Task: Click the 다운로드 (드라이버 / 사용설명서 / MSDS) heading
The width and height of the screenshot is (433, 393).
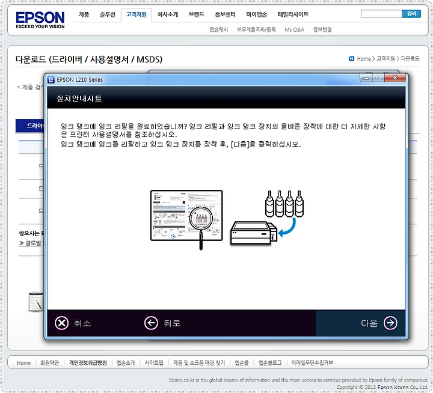Action: (89, 59)
